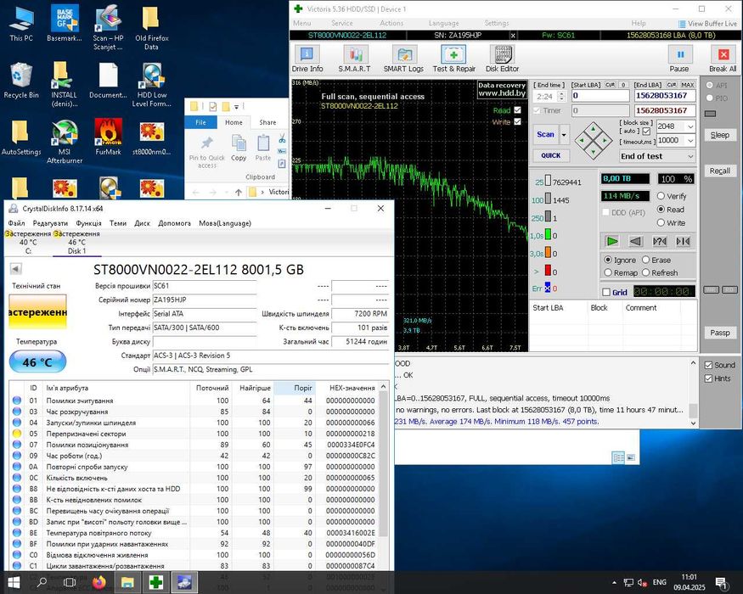Open the timeout 10000 dropdown

690,141
